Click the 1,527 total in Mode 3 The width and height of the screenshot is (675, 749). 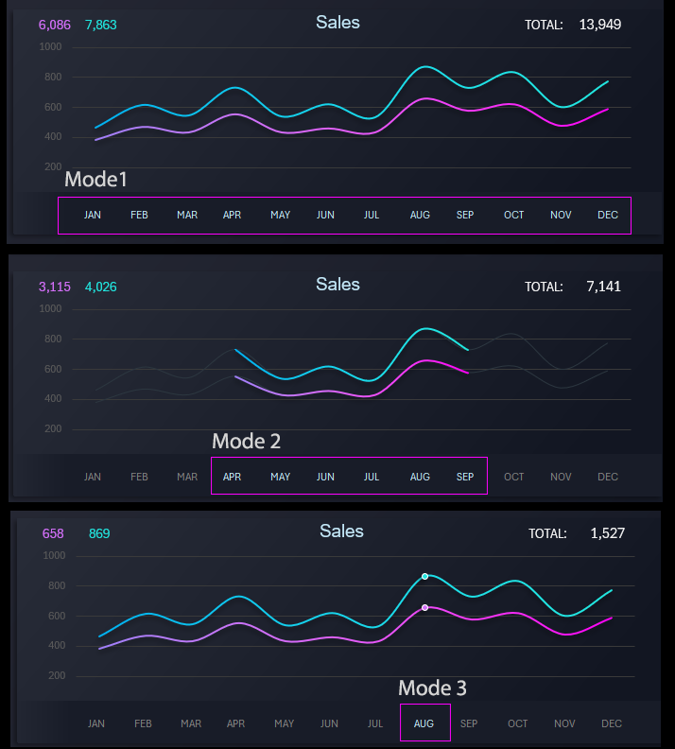(x=607, y=533)
